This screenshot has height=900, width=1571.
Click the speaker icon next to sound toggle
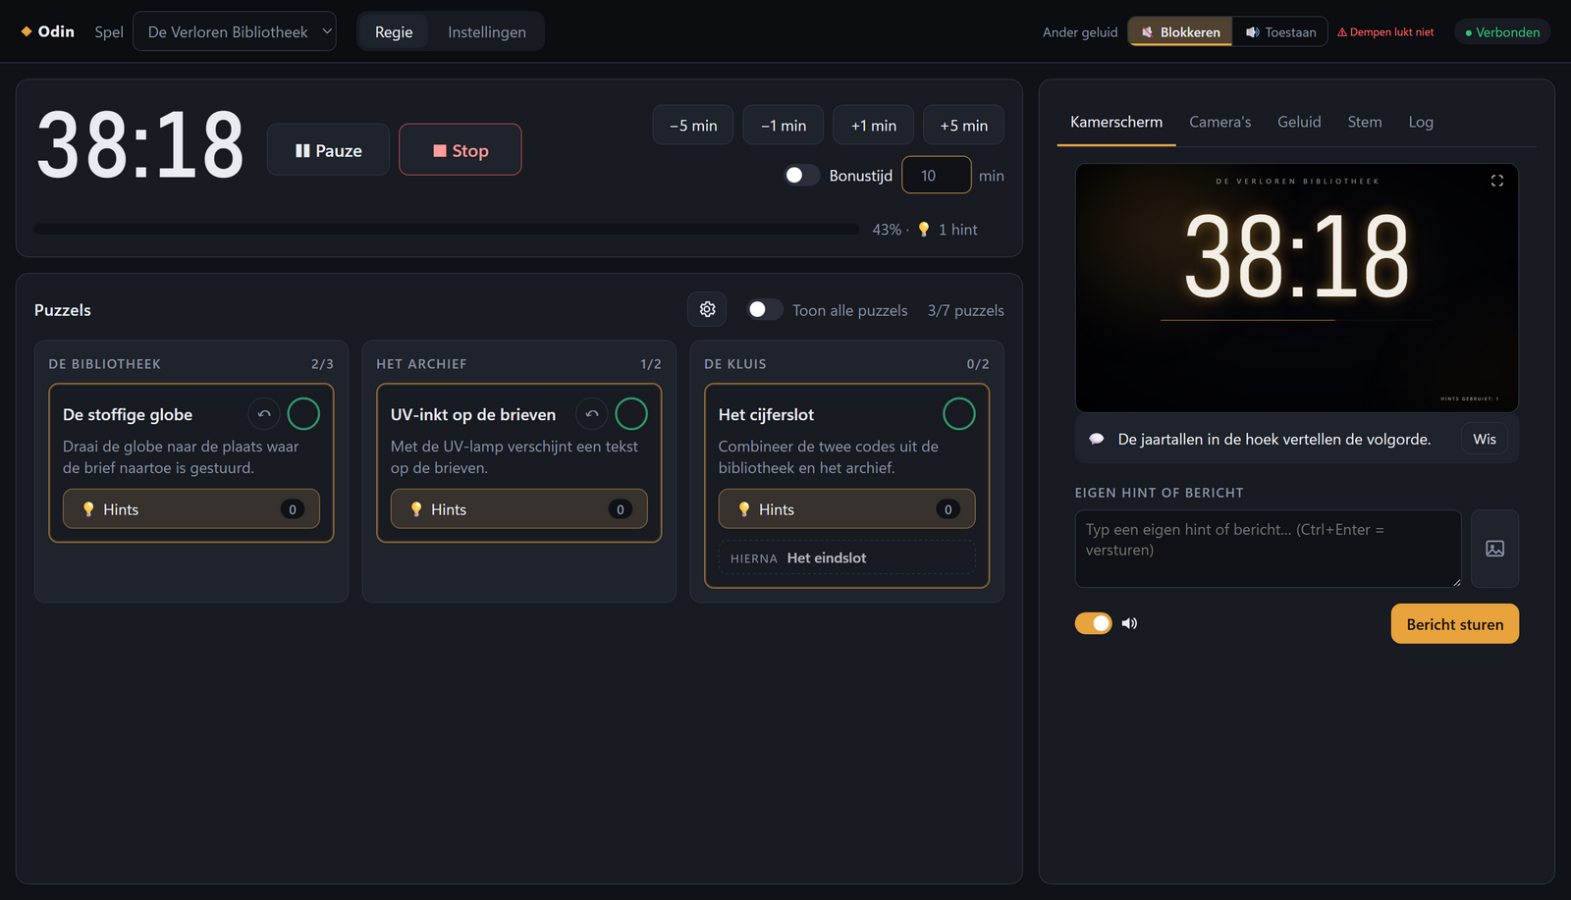[x=1129, y=623]
